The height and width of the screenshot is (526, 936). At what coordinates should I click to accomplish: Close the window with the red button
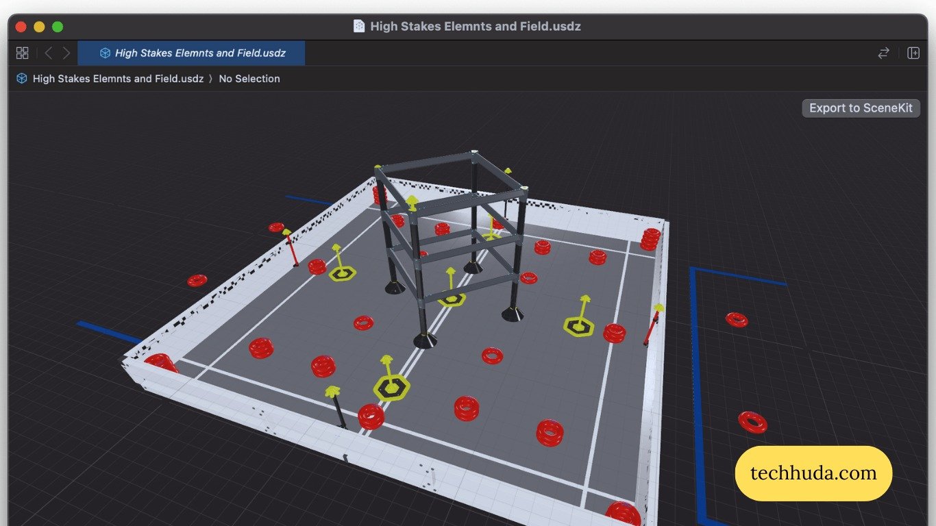click(21, 27)
